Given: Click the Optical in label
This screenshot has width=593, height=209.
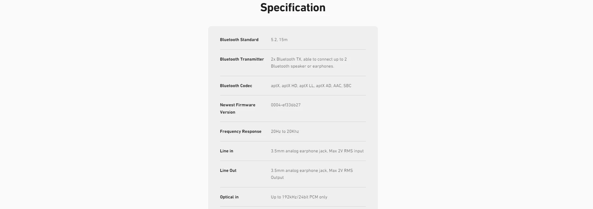Looking at the screenshot, I should coord(229,197).
